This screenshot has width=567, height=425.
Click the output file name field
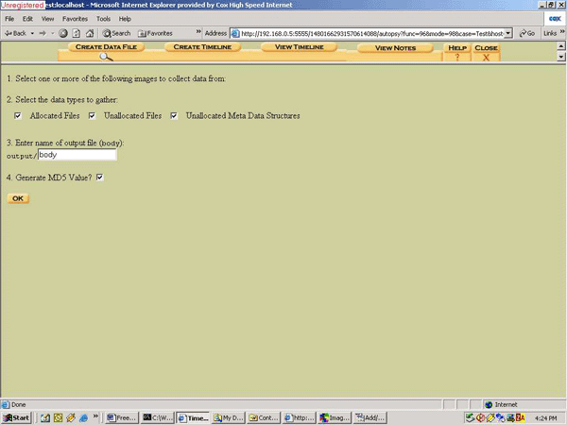coord(77,155)
